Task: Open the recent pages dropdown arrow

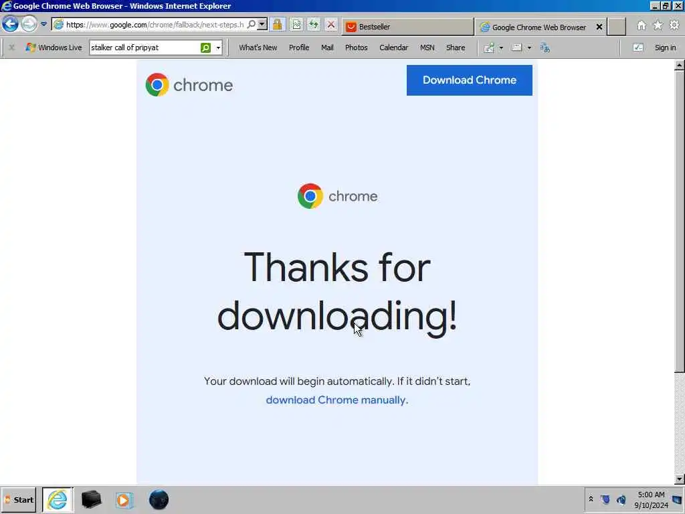Action: click(43, 24)
